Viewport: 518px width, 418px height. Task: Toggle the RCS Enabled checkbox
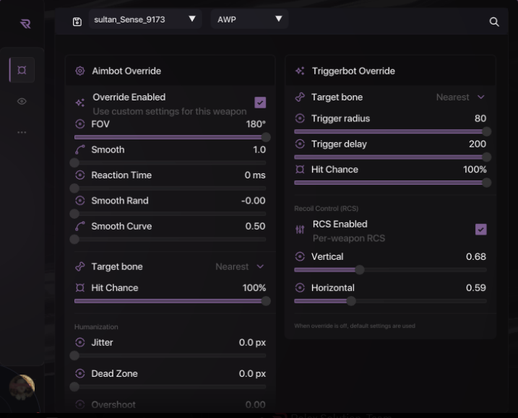coord(480,230)
